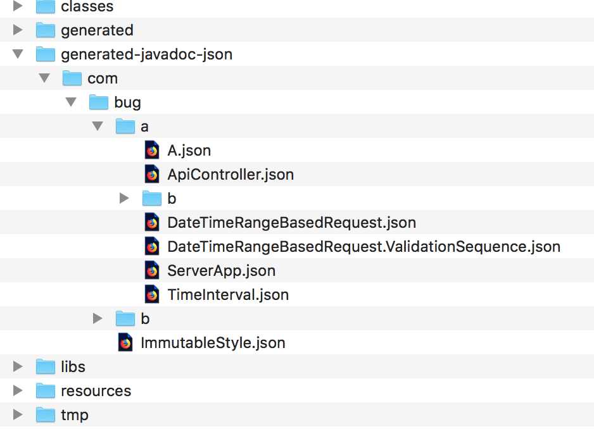This screenshot has height=429, width=594.
Task: Expand the libs folder
Action: click(x=18, y=366)
